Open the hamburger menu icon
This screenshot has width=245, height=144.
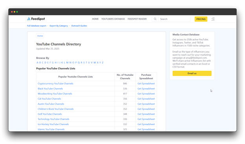point(213,19)
